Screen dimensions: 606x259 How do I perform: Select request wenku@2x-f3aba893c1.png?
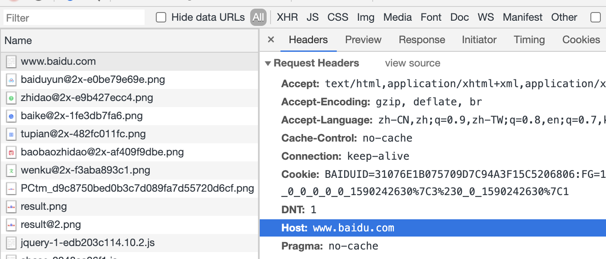coord(129,170)
